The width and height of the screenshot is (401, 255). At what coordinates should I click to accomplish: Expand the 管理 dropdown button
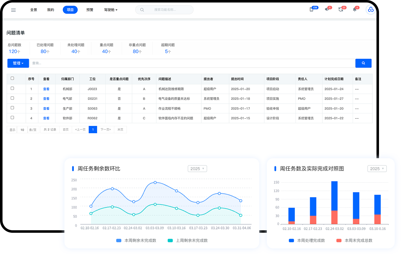[x=18, y=63]
